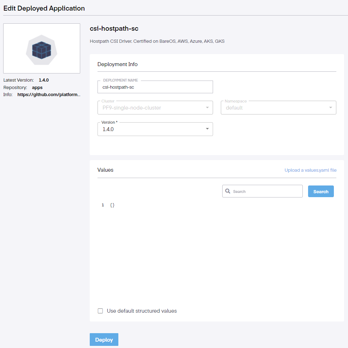The width and height of the screenshot is (348, 348).
Task: Click the blue Search button
Action: tap(321, 191)
